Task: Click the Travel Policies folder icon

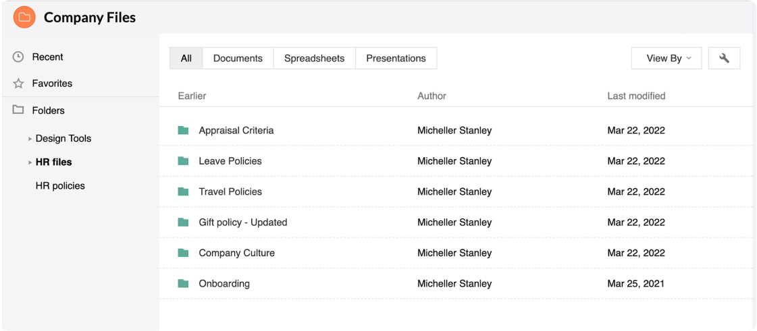Action: (x=183, y=191)
